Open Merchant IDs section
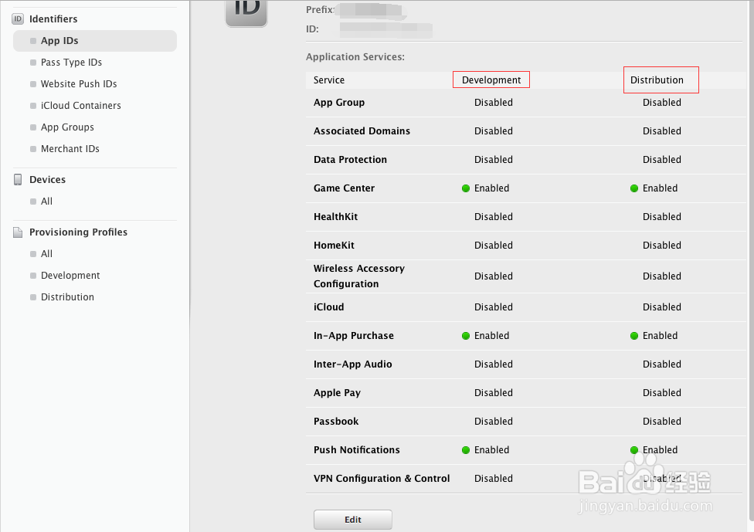Viewport: 754px width, 532px height. pos(70,149)
